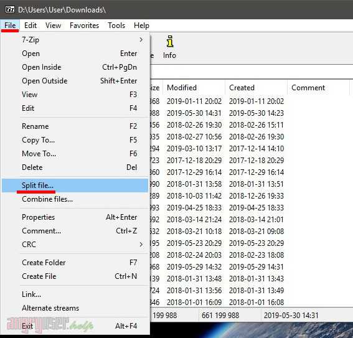Screen dimensions: 353x338
Task: Choose the View F3 menu entry
Action: coord(75,95)
